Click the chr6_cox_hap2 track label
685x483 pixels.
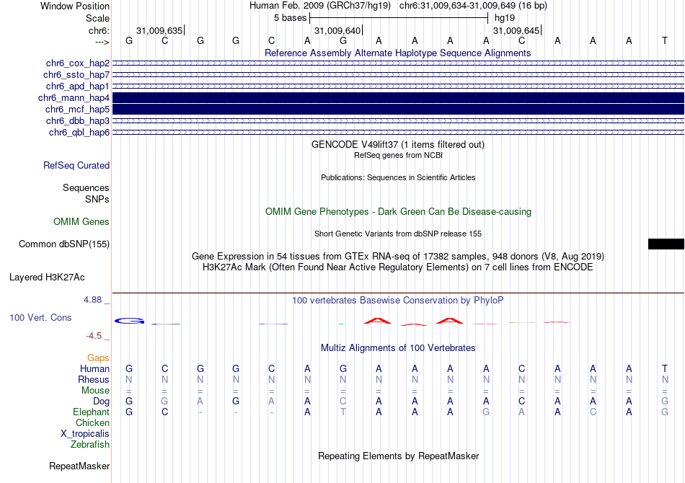click(x=78, y=63)
